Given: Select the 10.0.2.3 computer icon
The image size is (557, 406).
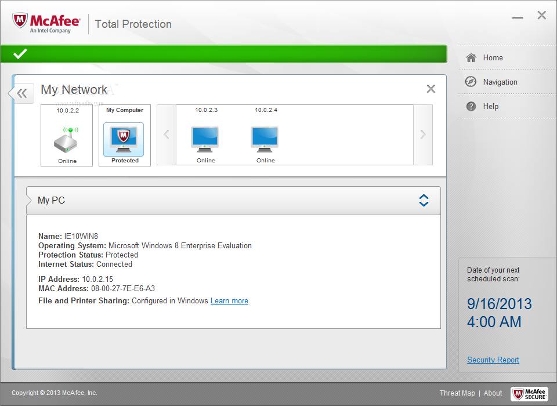Looking at the screenshot, I should [205, 139].
